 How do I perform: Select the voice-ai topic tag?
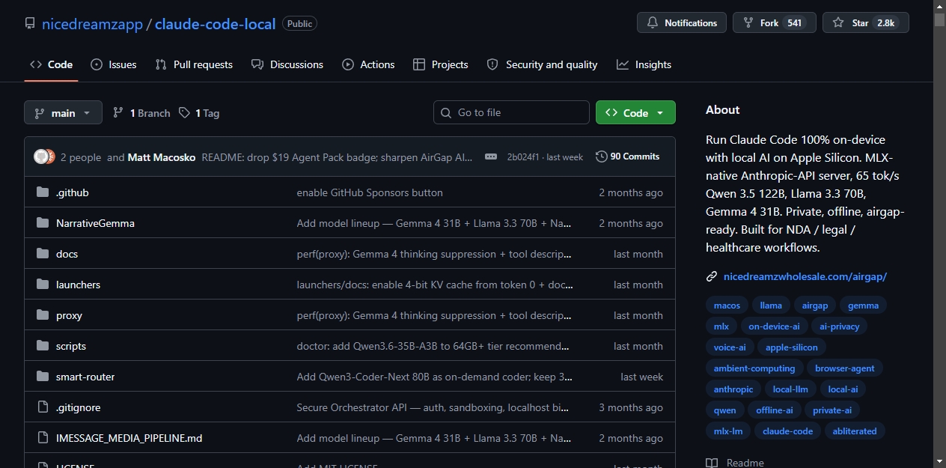click(730, 347)
